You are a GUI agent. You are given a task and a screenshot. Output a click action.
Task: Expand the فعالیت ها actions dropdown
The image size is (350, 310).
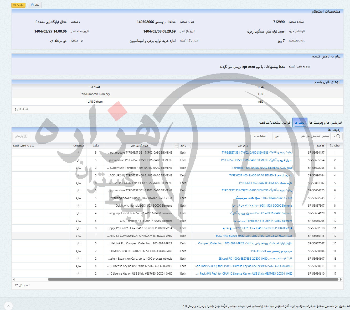(260, 136)
